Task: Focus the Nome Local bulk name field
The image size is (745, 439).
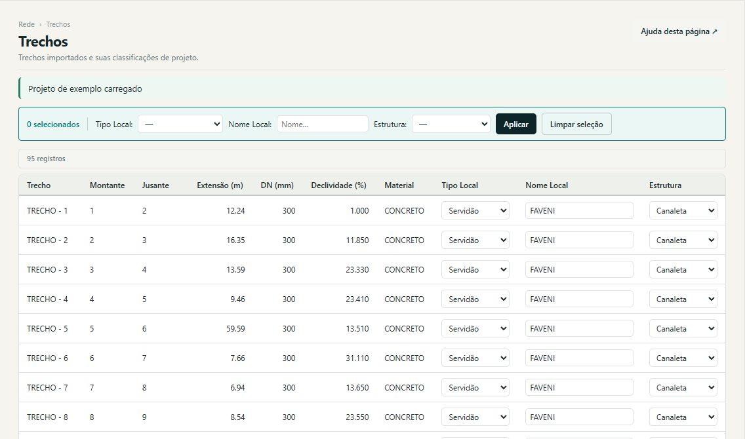Action: (x=323, y=124)
